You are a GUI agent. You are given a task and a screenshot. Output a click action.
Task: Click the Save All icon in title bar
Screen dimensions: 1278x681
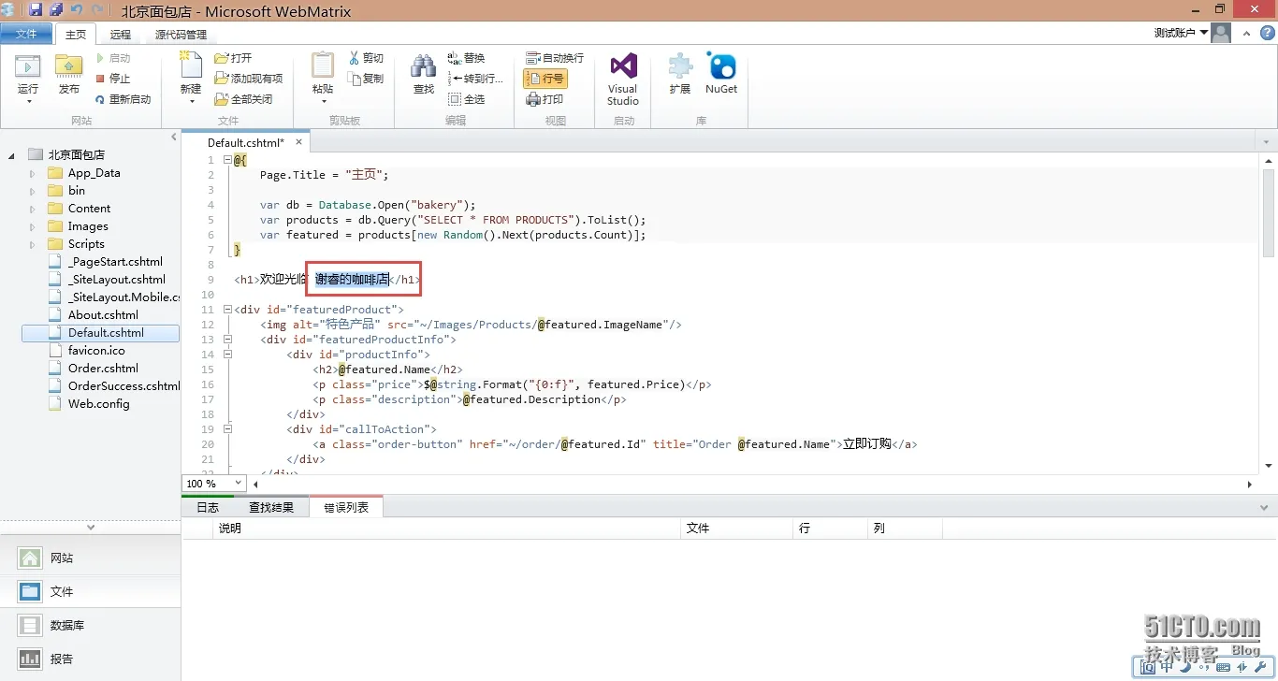56,9
